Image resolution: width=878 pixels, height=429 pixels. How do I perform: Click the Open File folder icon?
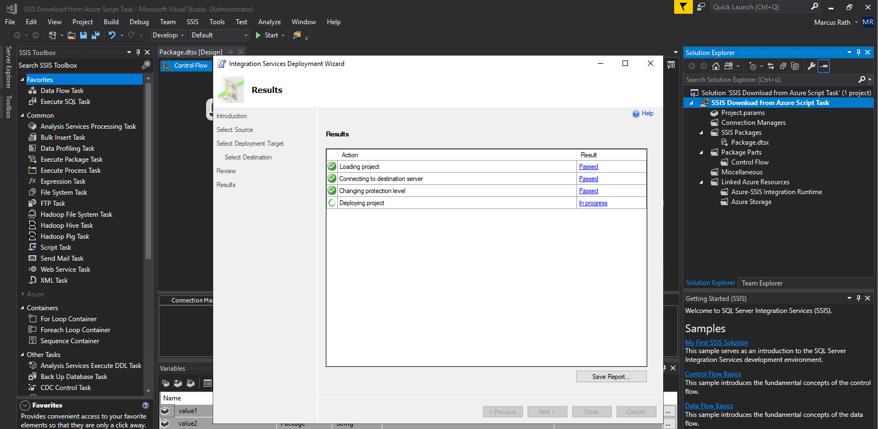point(71,35)
